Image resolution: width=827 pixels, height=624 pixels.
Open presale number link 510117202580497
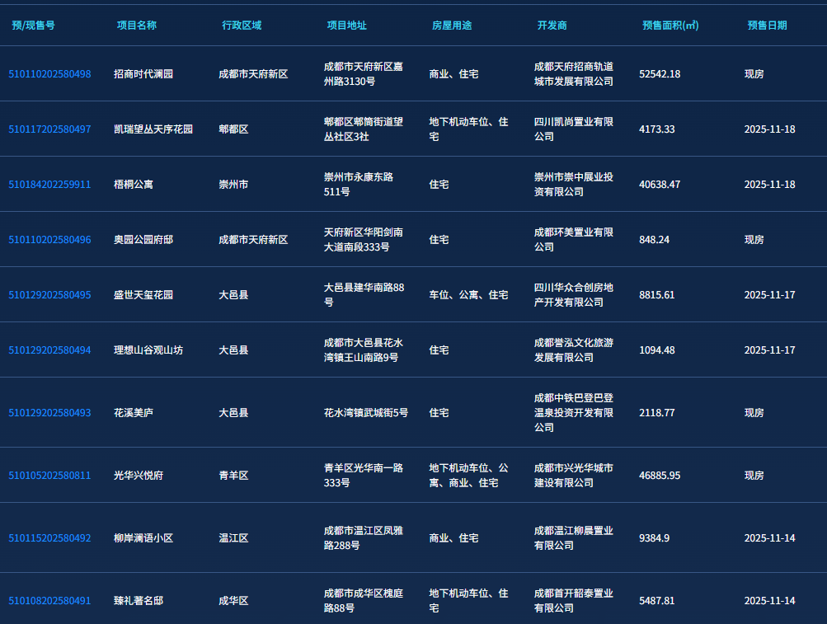tap(49, 129)
